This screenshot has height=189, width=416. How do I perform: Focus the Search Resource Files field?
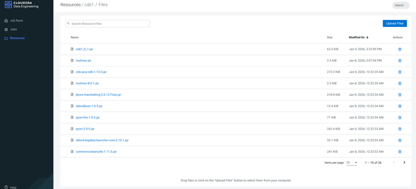108,24
